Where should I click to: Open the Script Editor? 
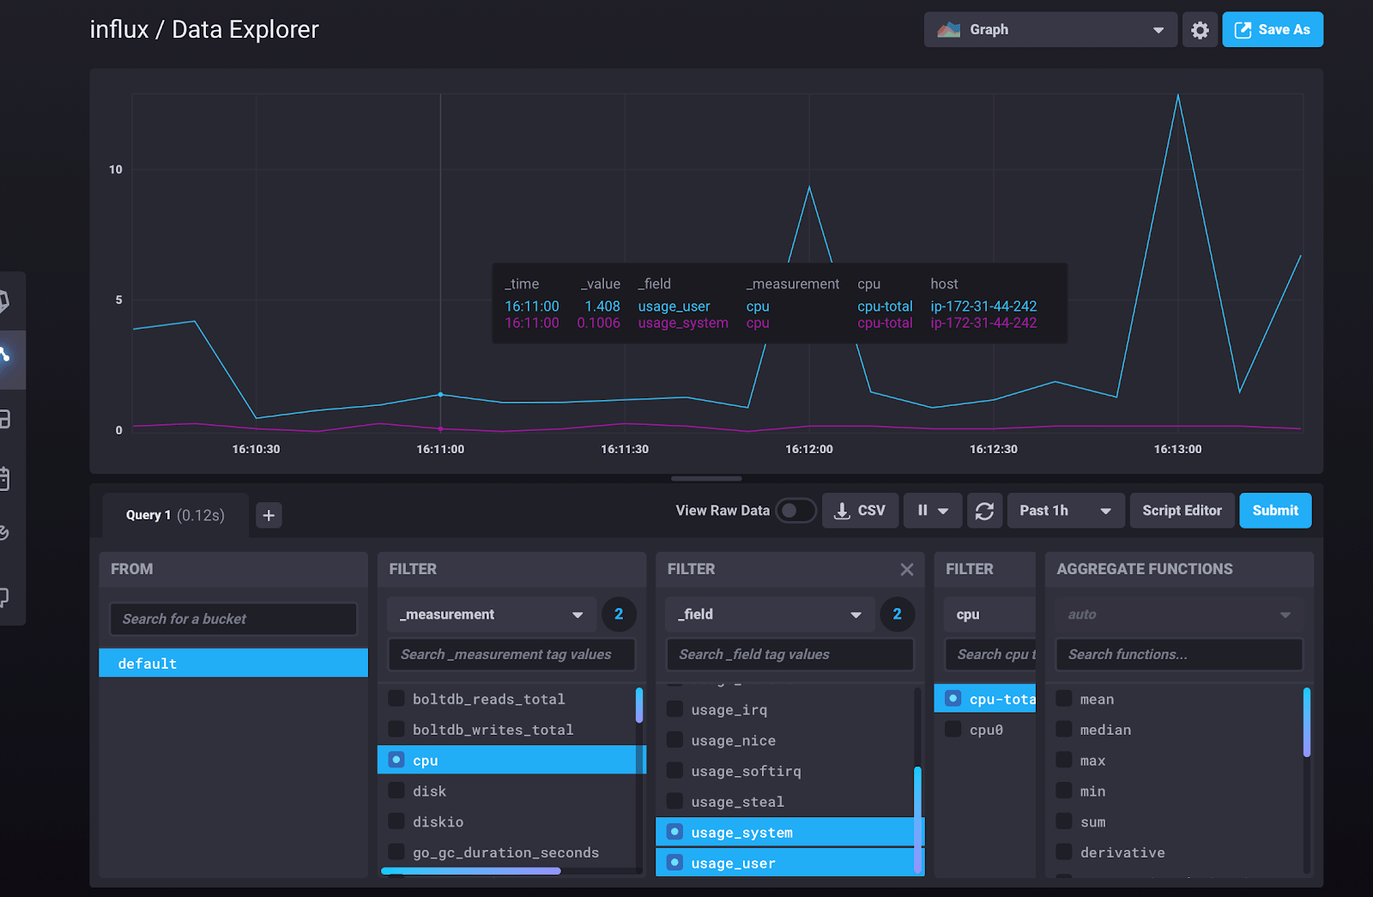[x=1182, y=510]
